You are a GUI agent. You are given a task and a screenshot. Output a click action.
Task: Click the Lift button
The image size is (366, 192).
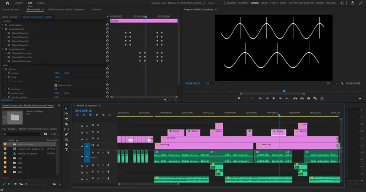[x=295, y=99]
